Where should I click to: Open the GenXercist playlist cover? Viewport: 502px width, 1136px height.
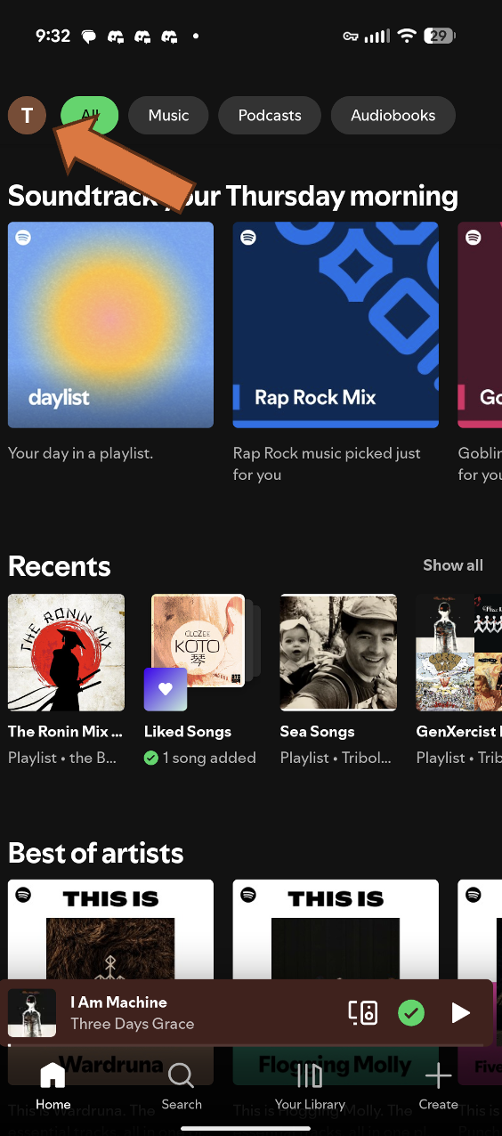tap(459, 653)
